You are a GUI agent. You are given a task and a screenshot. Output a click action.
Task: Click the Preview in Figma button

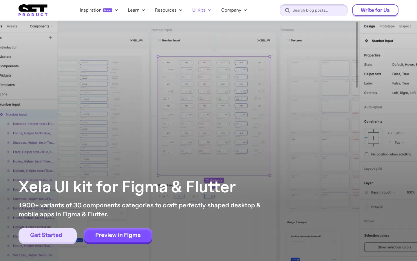click(x=118, y=235)
